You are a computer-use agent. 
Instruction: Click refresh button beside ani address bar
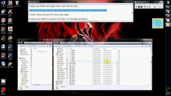(141, 43)
